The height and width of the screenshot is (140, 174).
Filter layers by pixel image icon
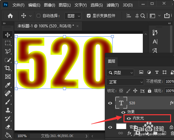141,72
